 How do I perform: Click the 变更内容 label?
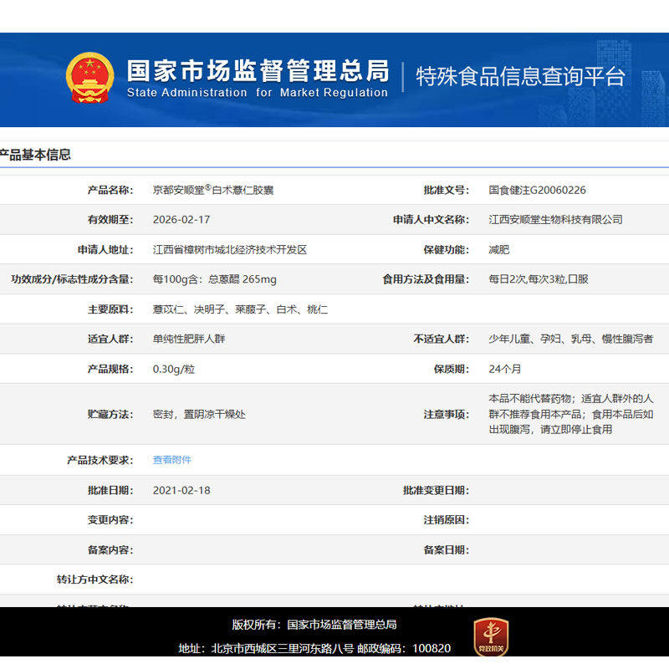click(x=110, y=519)
